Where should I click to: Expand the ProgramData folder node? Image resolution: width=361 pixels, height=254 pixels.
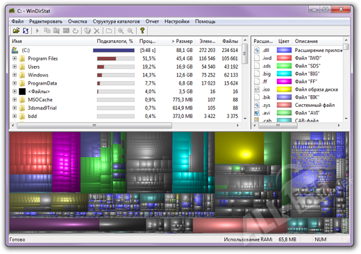(15, 83)
